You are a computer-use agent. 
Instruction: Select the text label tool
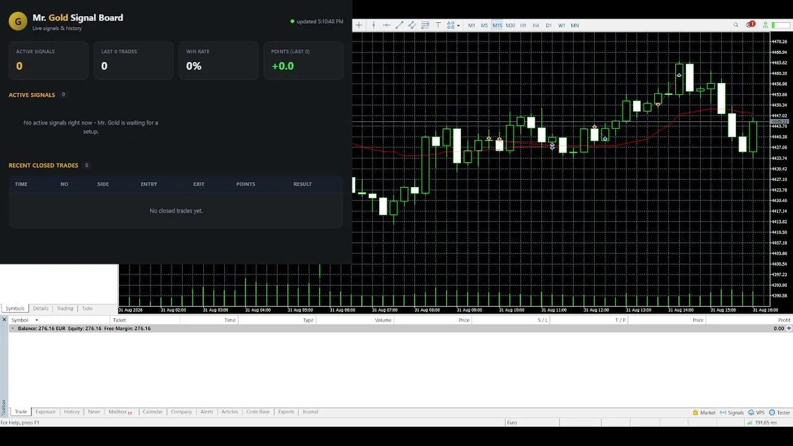[438, 25]
